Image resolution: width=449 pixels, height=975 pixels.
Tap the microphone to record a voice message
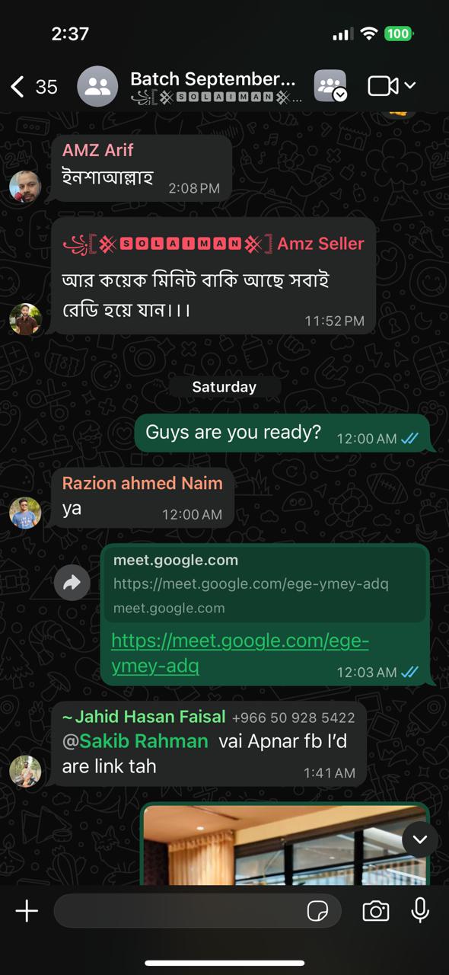[x=420, y=910]
